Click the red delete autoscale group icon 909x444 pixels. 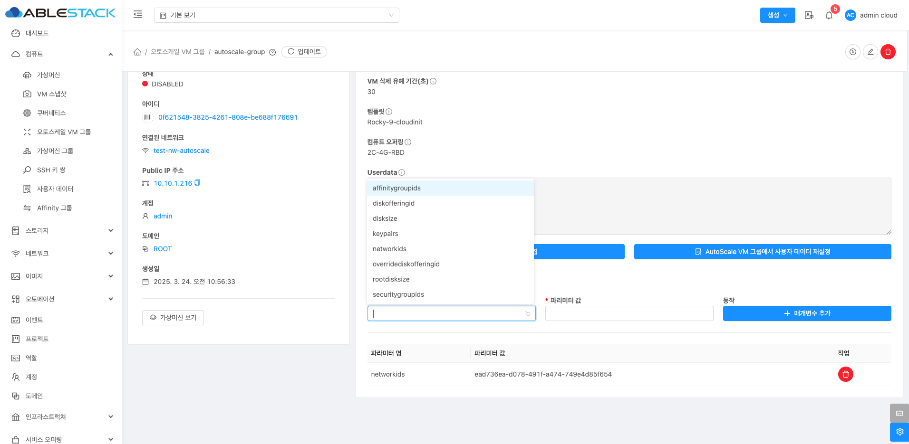888,52
